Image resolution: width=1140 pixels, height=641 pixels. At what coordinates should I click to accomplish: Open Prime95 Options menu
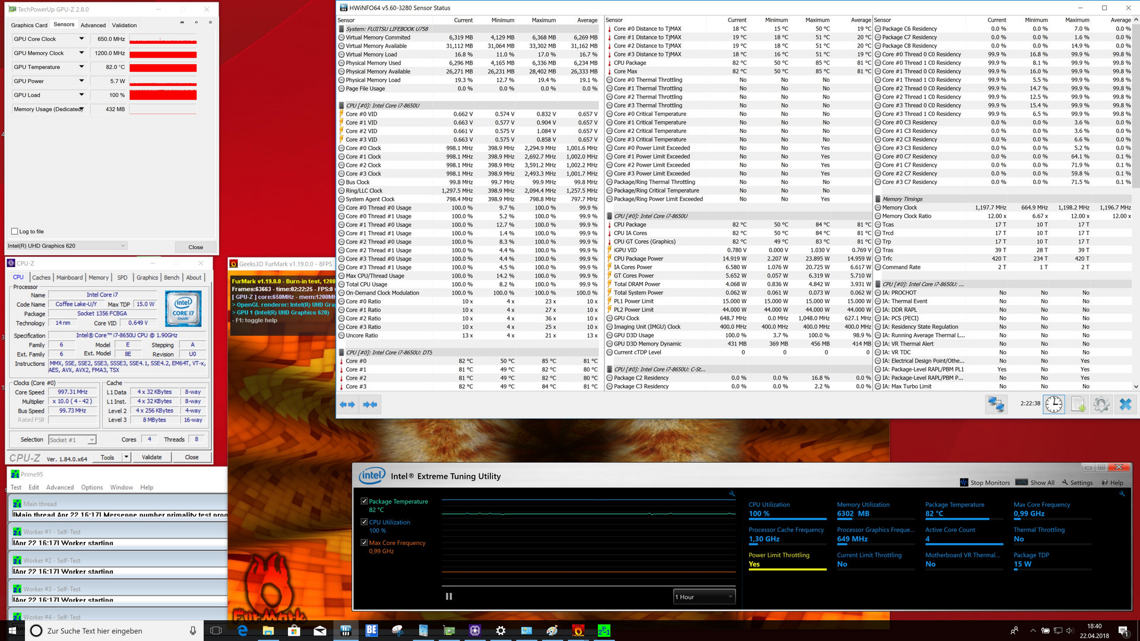pos(92,487)
